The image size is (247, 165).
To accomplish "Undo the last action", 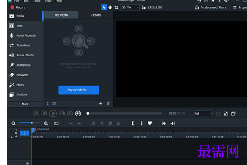I will click(71, 123).
